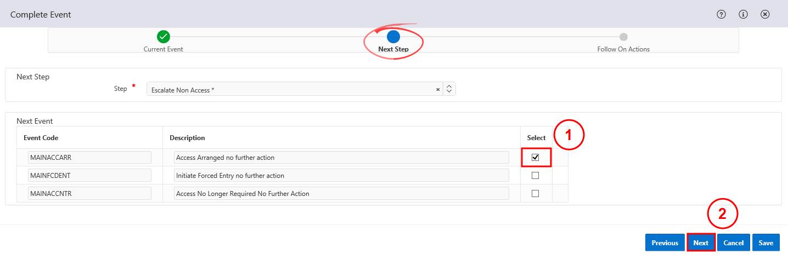788x260 pixels.
Task: Cancel the event completion
Action: (733, 242)
